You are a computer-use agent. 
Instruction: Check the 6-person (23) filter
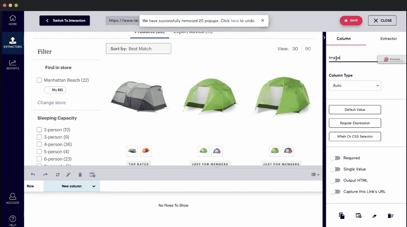(x=39, y=159)
